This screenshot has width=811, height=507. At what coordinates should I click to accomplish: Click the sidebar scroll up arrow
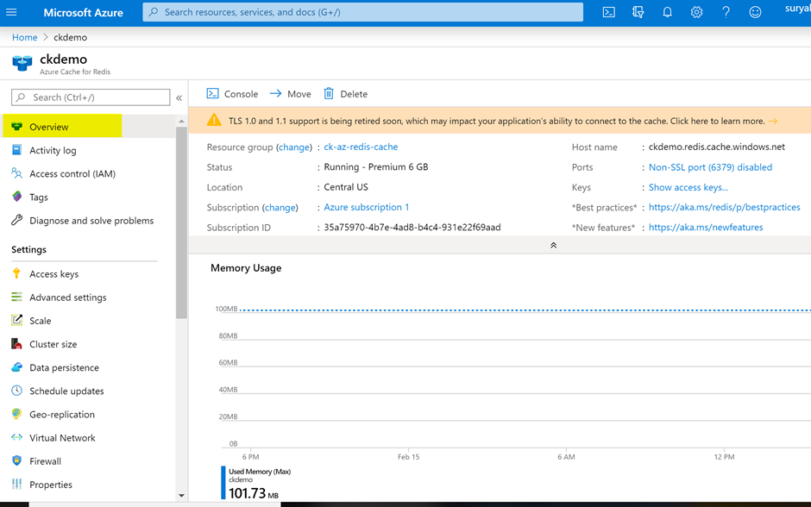point(181,122)
